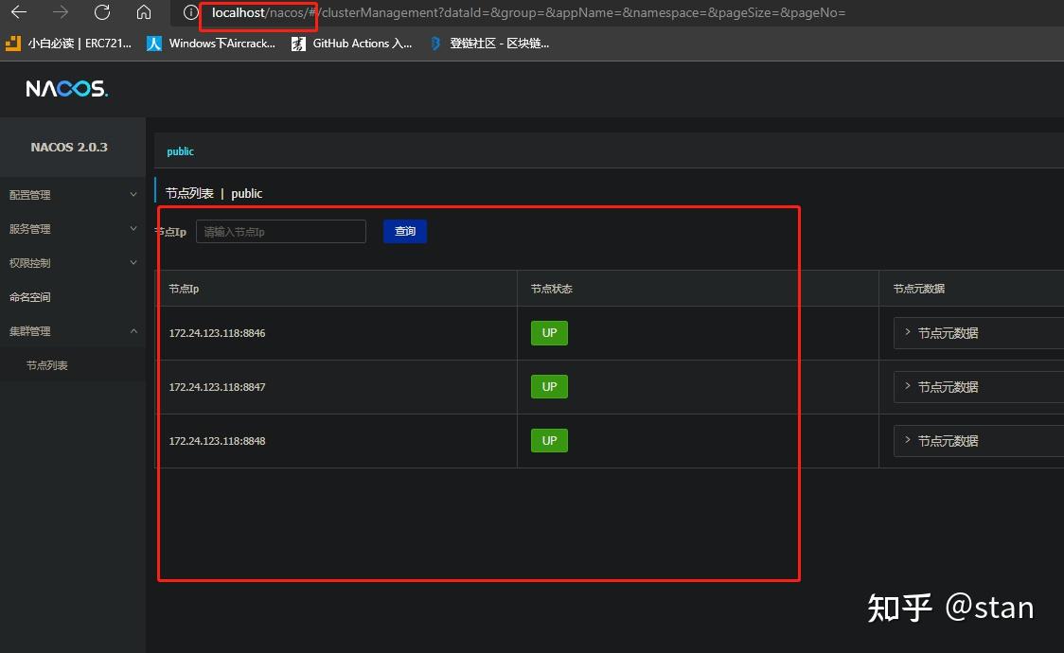Image resolution: width=1064 pixels, height=653 pixels.
Task: Click the browser back arrow
Action: click(20, 13)
